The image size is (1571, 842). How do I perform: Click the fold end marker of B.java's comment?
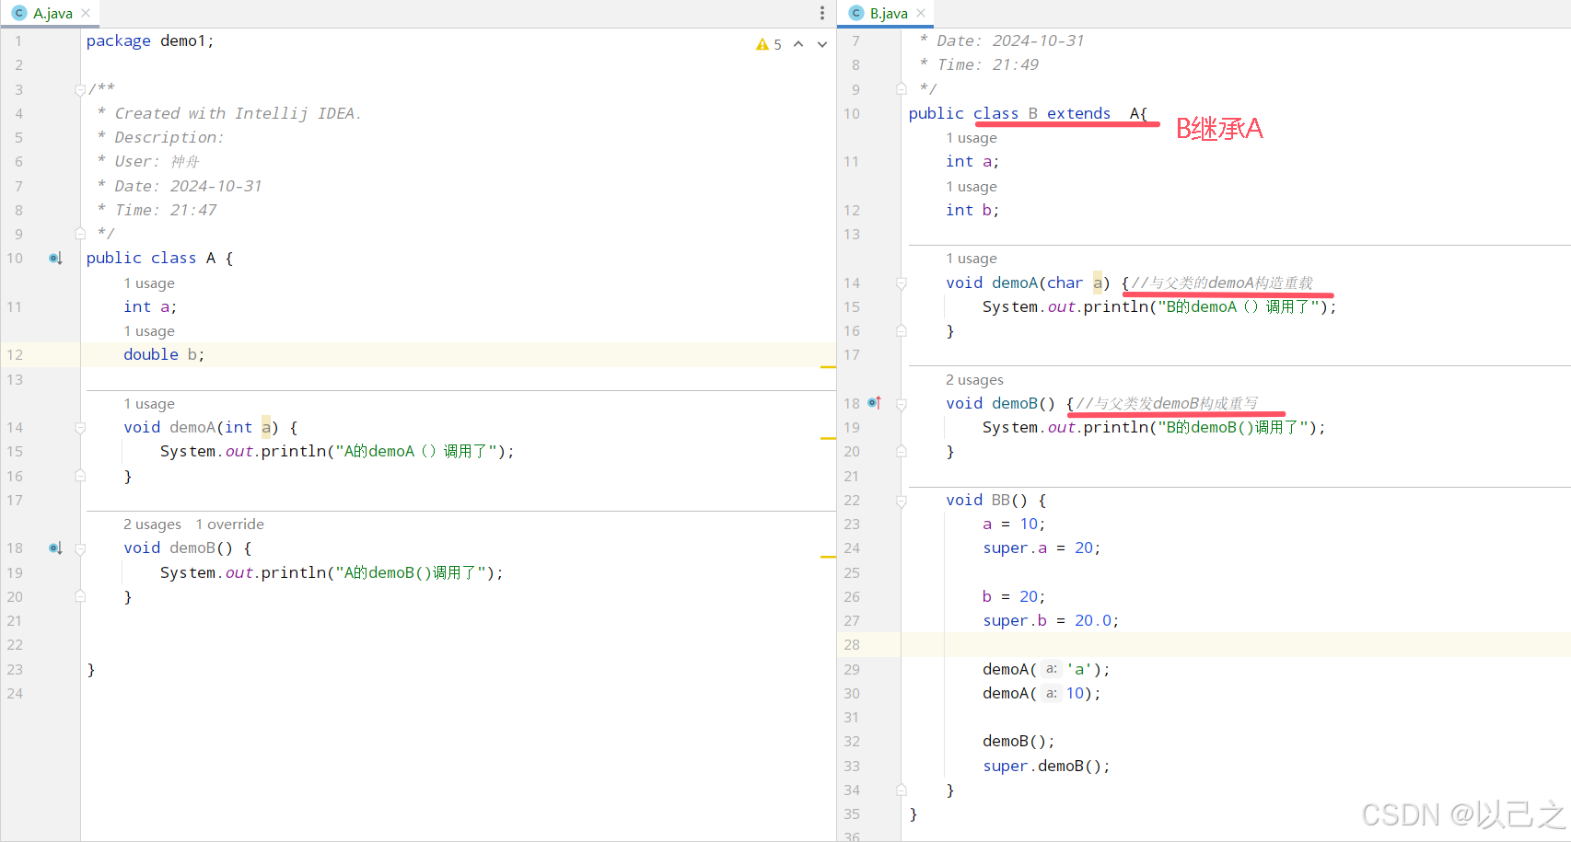point(902,89)
